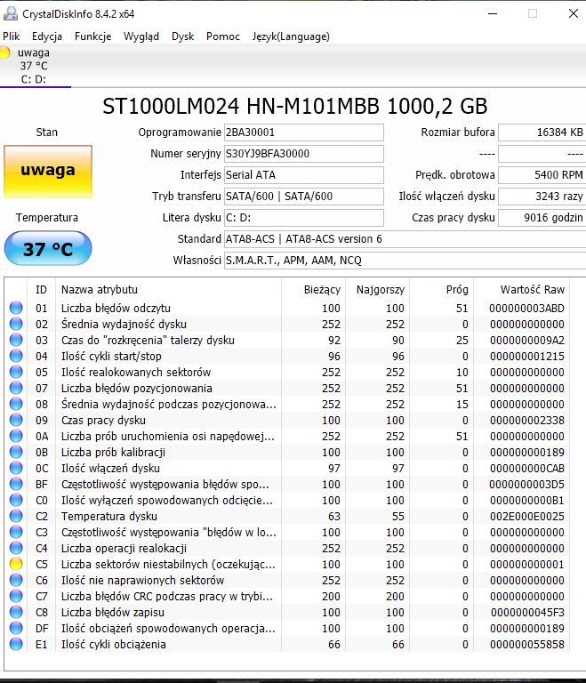Screen dimensions: 586x683
Task: Click the power-on count field 3243 razy
Action: pyautogui.click(x=542, y=197)
